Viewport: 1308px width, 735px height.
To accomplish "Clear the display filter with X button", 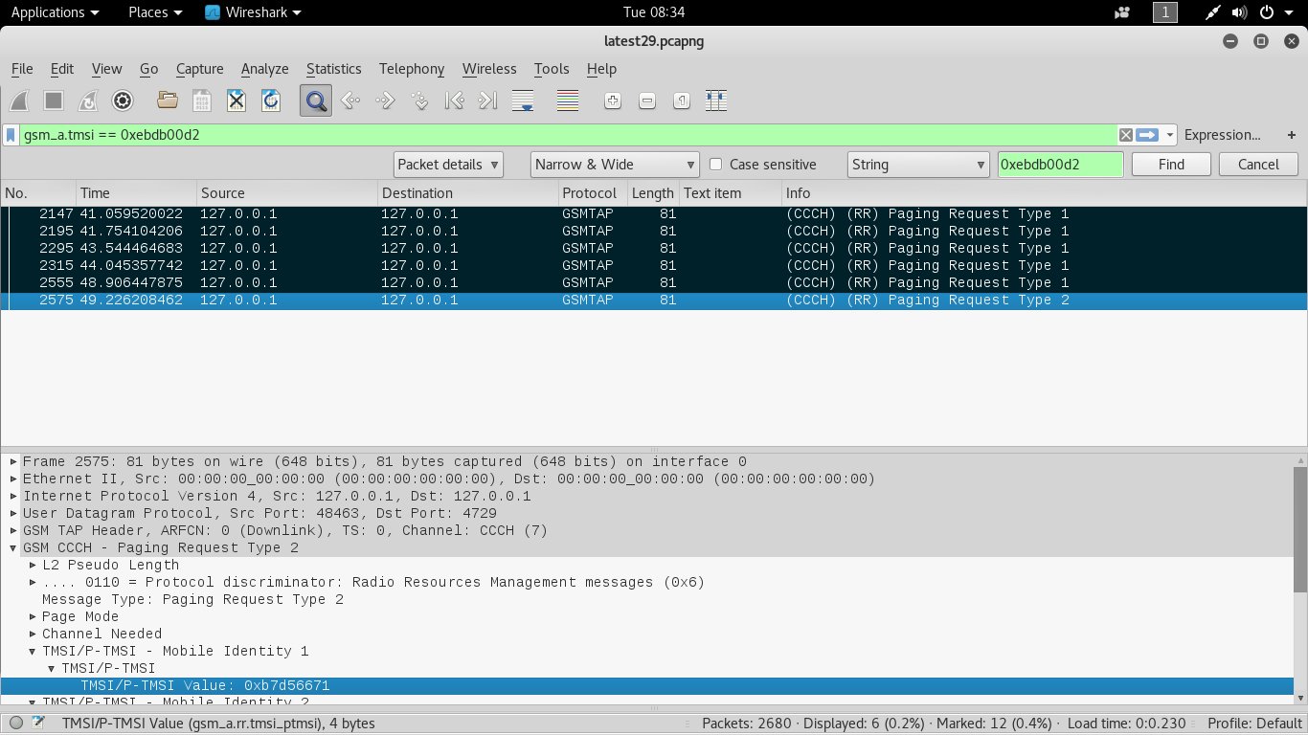I will [1126, 135].
